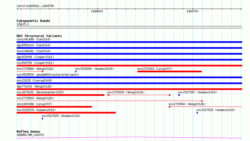Click the red start block of esv2729929
The width and height of the screenshot is (250, 141).
point(108,95)
